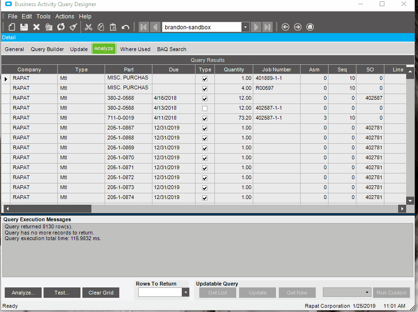Click the Back circular arrow icon
Screen dimensions: 418x312
coord(285,27)
